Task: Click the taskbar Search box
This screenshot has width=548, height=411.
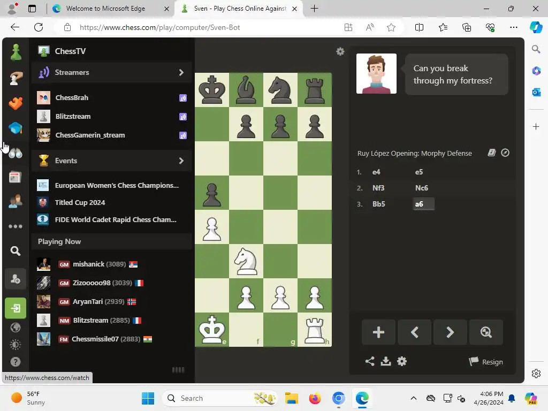Action: tap(220, 398)
